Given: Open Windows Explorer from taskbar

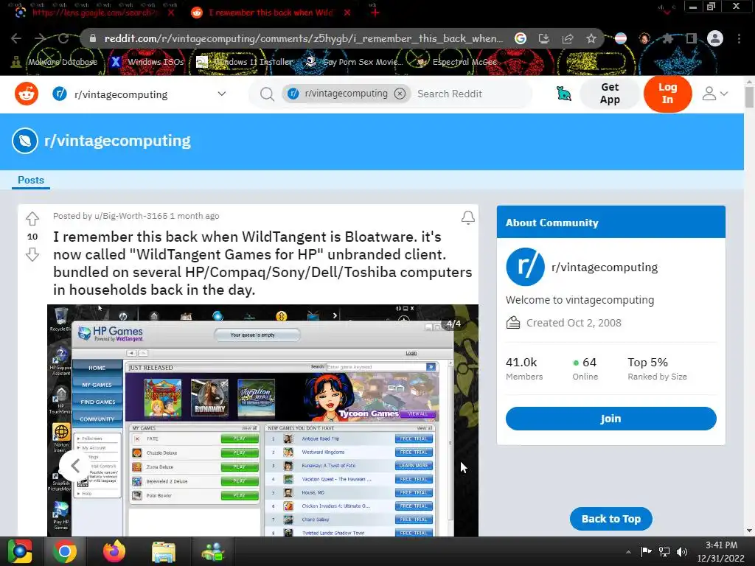Looking at the screenshot, I should (164, 551).
